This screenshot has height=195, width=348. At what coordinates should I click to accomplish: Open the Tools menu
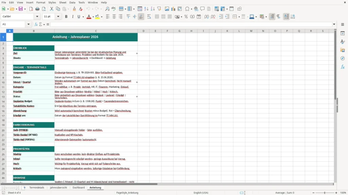pos(82,2)
